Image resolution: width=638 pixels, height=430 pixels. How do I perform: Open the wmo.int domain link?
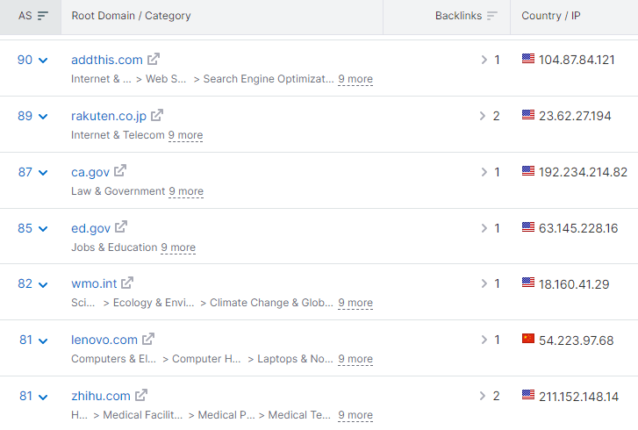[x=94, y=283]
